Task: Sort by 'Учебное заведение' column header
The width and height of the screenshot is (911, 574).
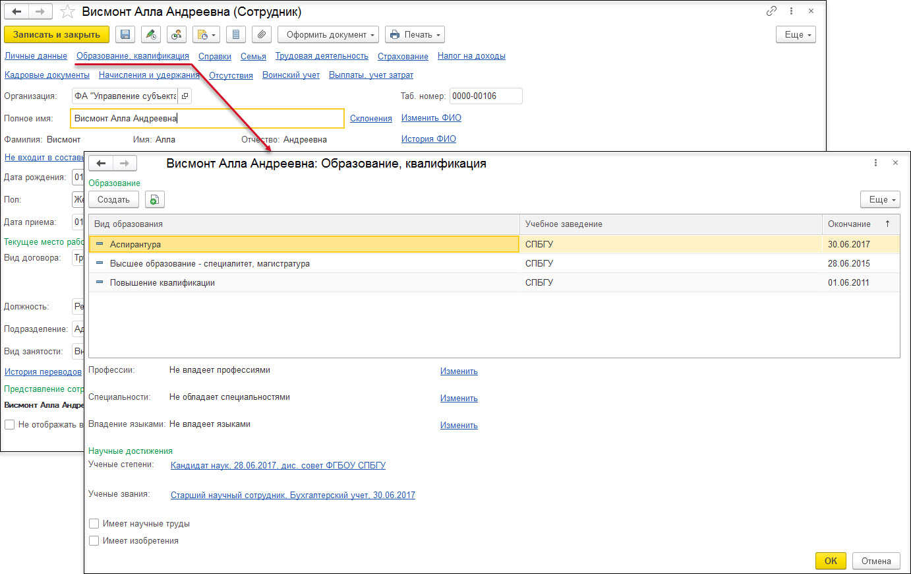Action: [671, 224]
